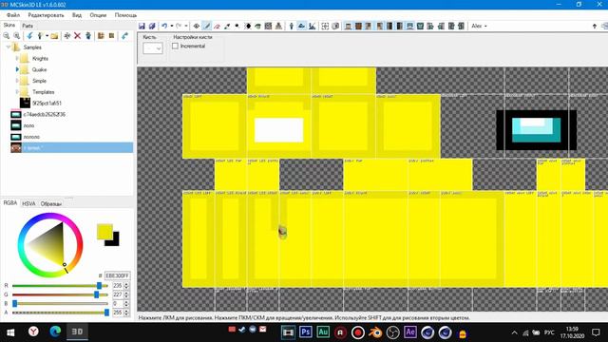Switch to the HSVA color tab
The width and height of the screenshot is (608, 342).
pyautogui.click(x=28, y=203)
